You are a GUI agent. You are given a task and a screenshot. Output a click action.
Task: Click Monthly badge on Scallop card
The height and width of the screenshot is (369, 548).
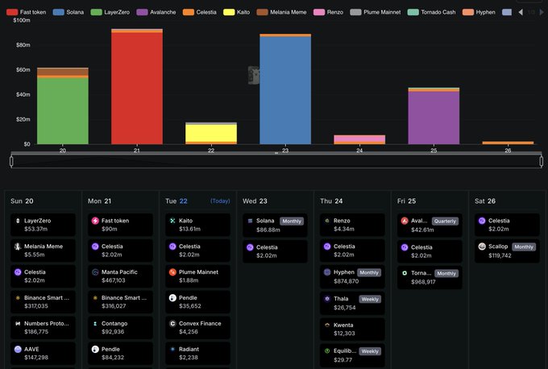click(524, 247)
